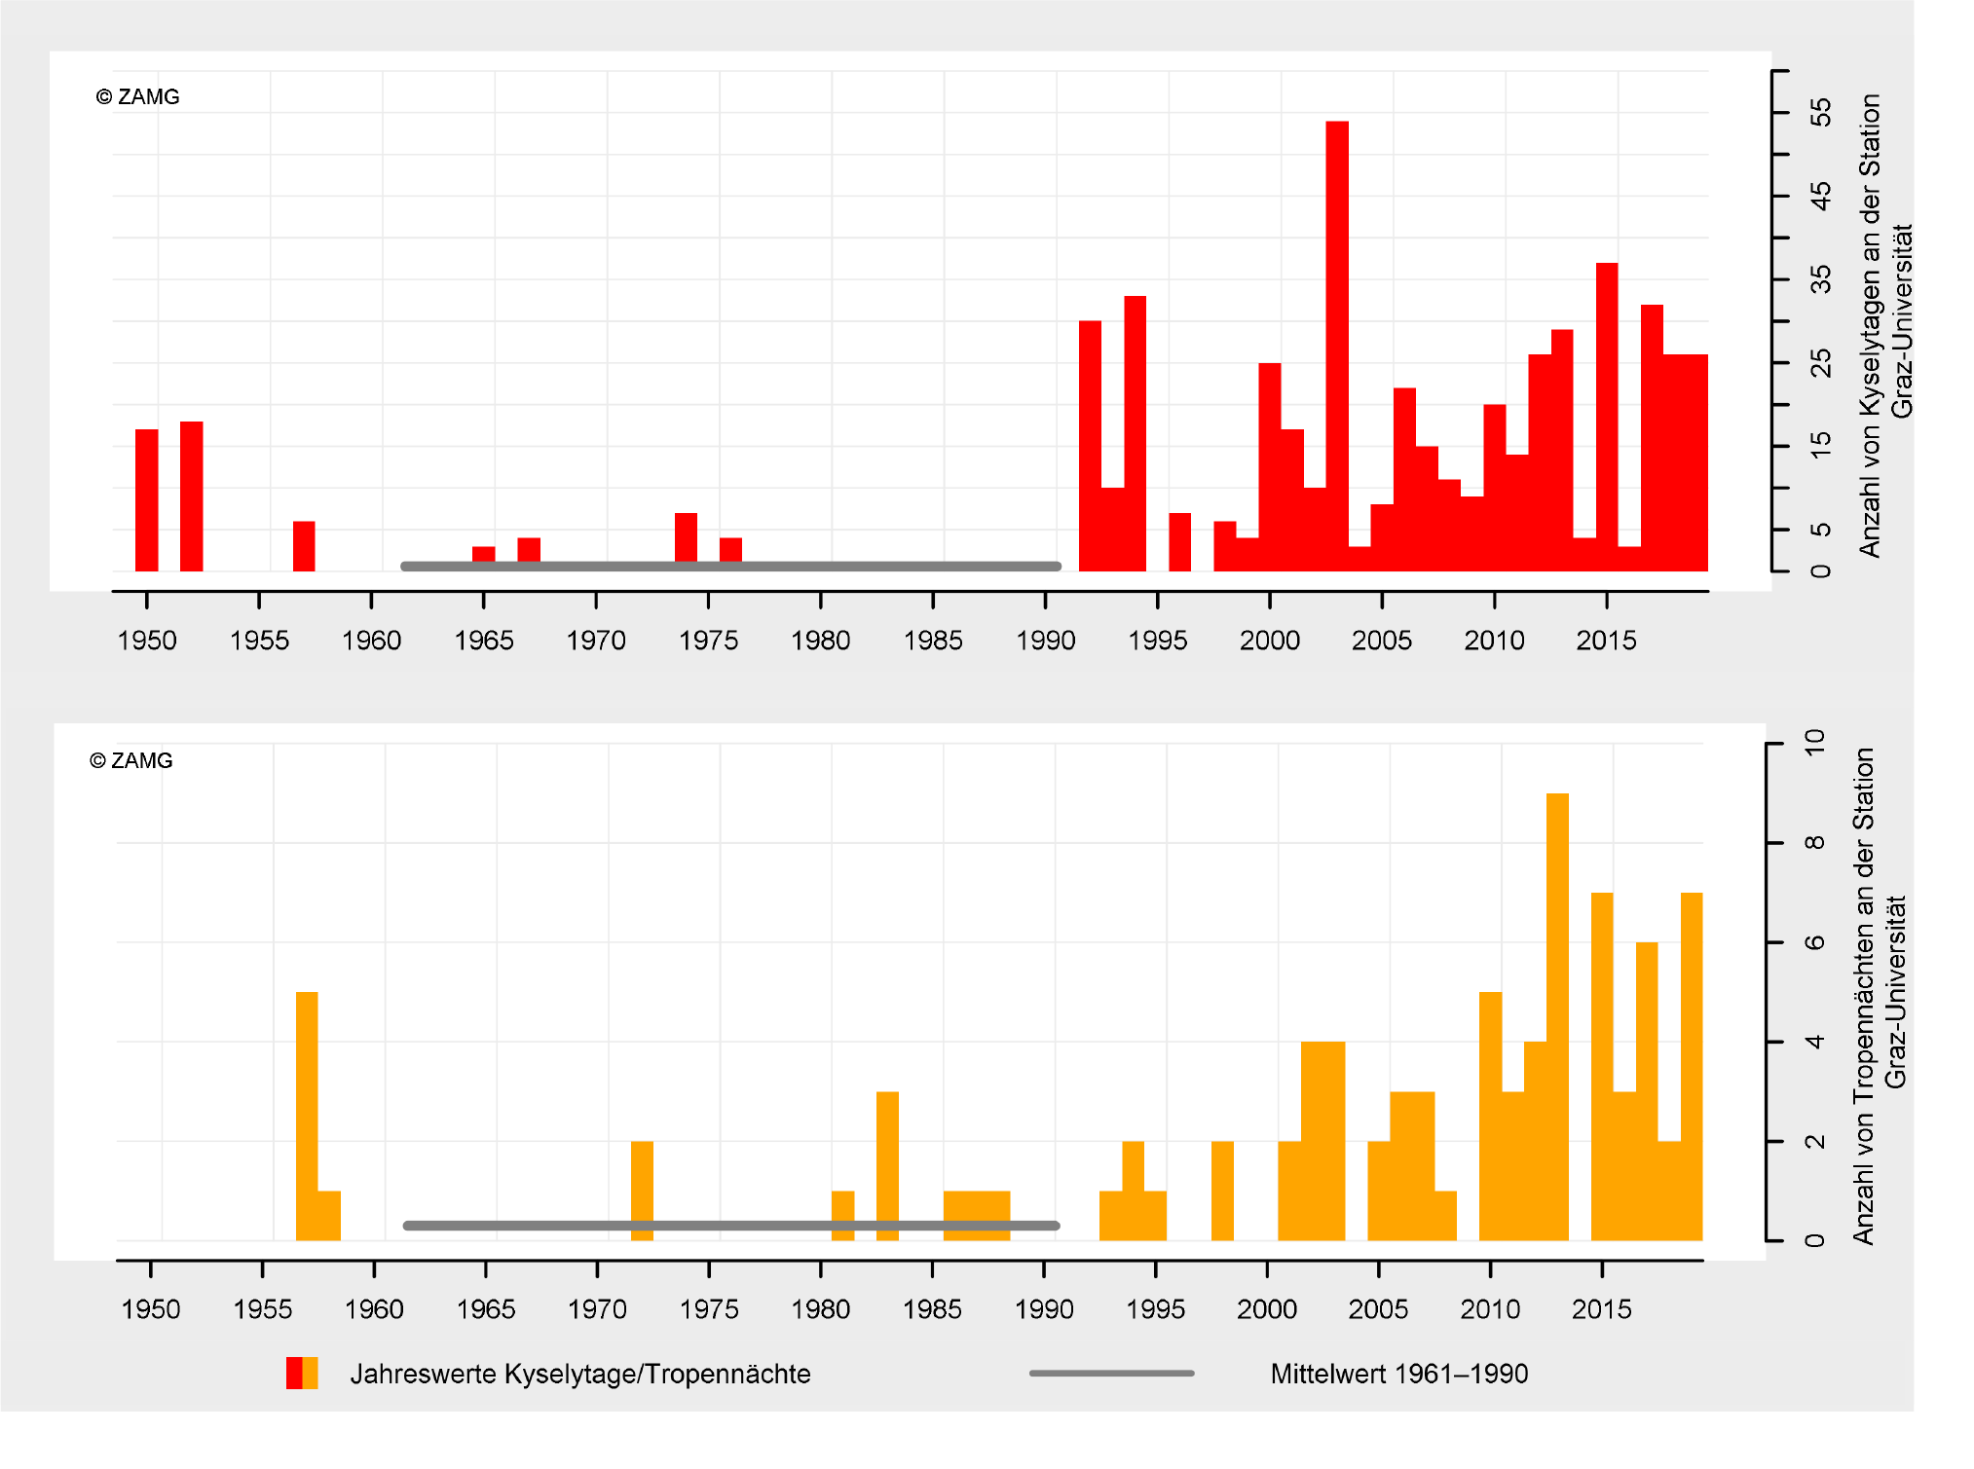The height and width of the screenshot is (1469, 1974).
Task: Click the 2000 x-axis label on top chart
Action: coord(1269,641)
